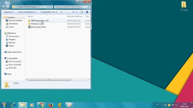Show hidden tray icons arrow
The width and height of the screenshot is (193, 108).
[162, 105]
